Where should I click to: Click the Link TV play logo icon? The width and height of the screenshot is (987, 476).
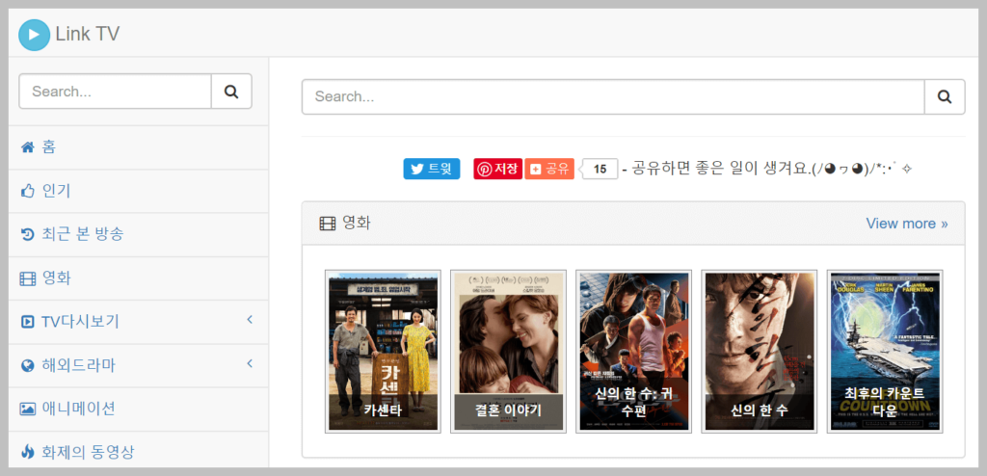(34, 35)
